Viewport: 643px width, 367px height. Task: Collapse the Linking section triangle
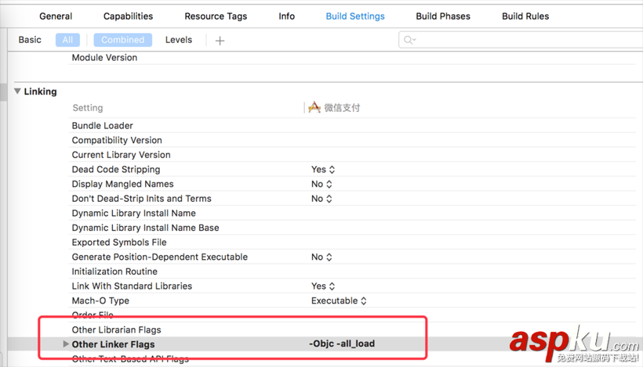click(17, 92)
